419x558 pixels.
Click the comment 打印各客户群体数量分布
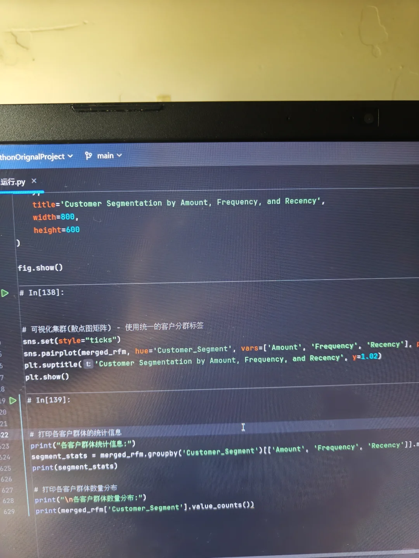(x=76, y=489)
